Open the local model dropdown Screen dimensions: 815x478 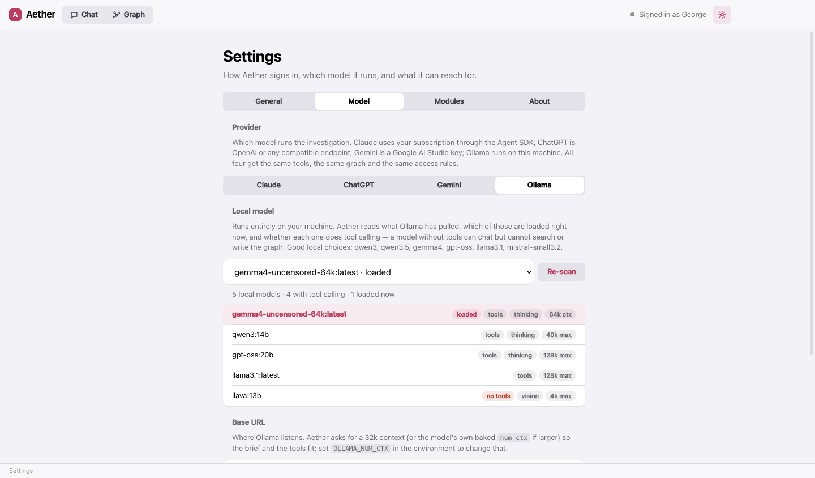coord(378,272)
